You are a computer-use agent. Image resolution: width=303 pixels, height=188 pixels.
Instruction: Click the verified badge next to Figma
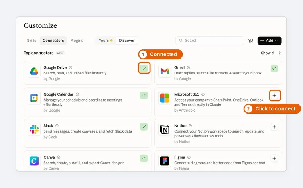click(x=189, y=157)
